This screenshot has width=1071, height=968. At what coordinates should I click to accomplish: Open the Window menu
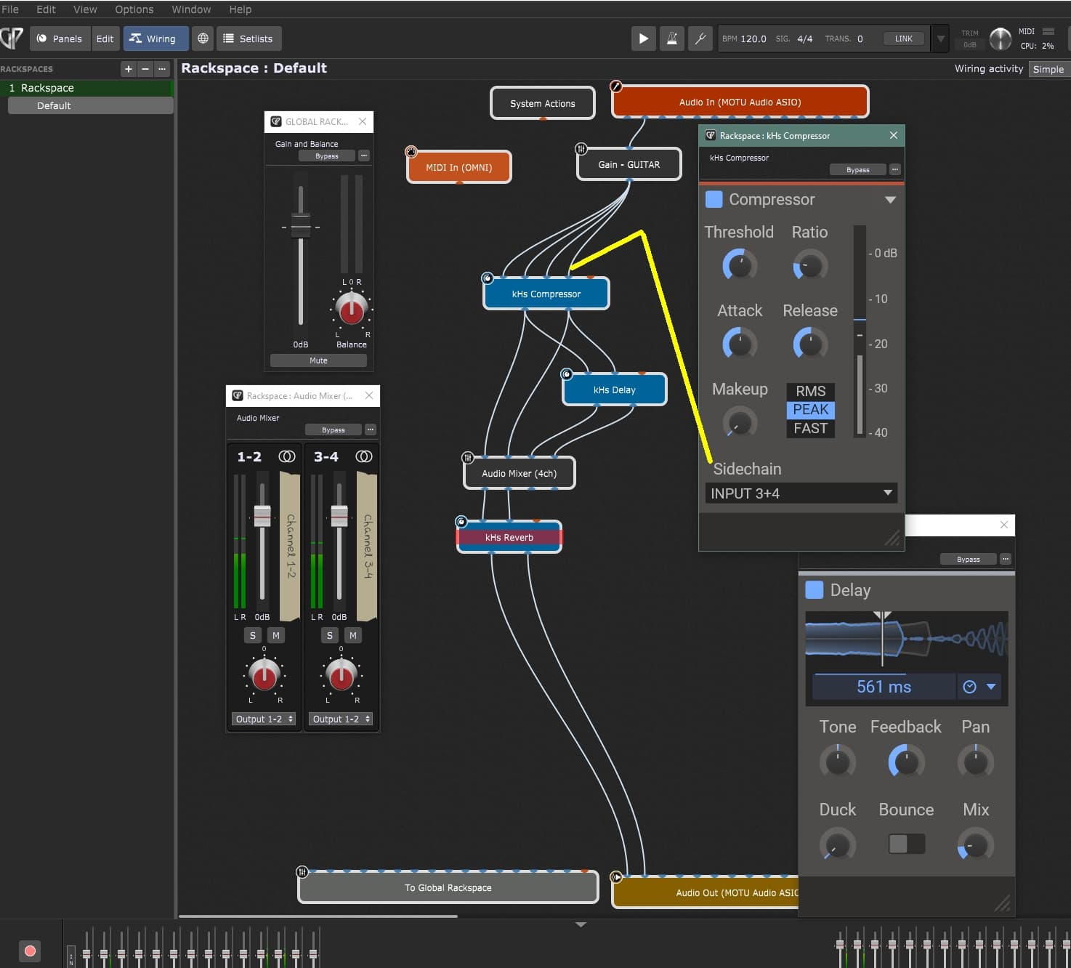point(191,9)
